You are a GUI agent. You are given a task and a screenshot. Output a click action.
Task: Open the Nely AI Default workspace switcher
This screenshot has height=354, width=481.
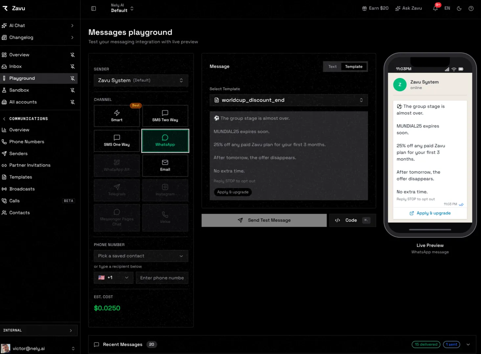(x=122, y=8)
